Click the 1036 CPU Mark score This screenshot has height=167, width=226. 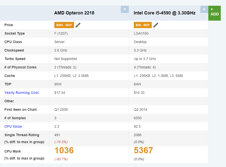(x=64, y=151)
